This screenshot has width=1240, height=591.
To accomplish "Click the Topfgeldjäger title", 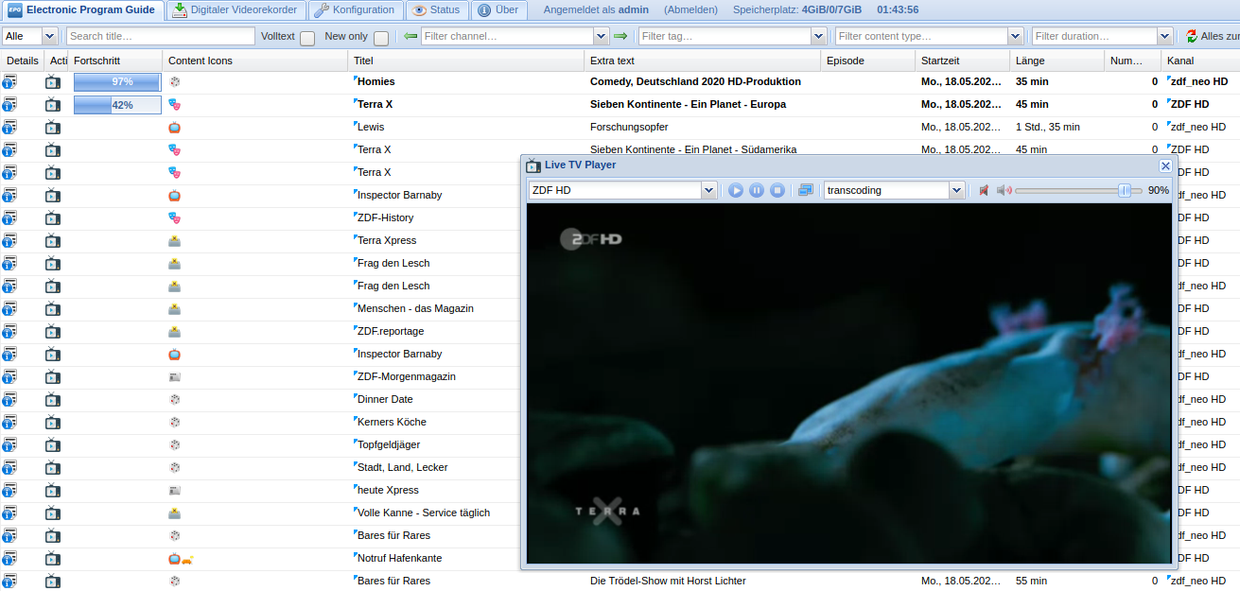I will (389, 444).
